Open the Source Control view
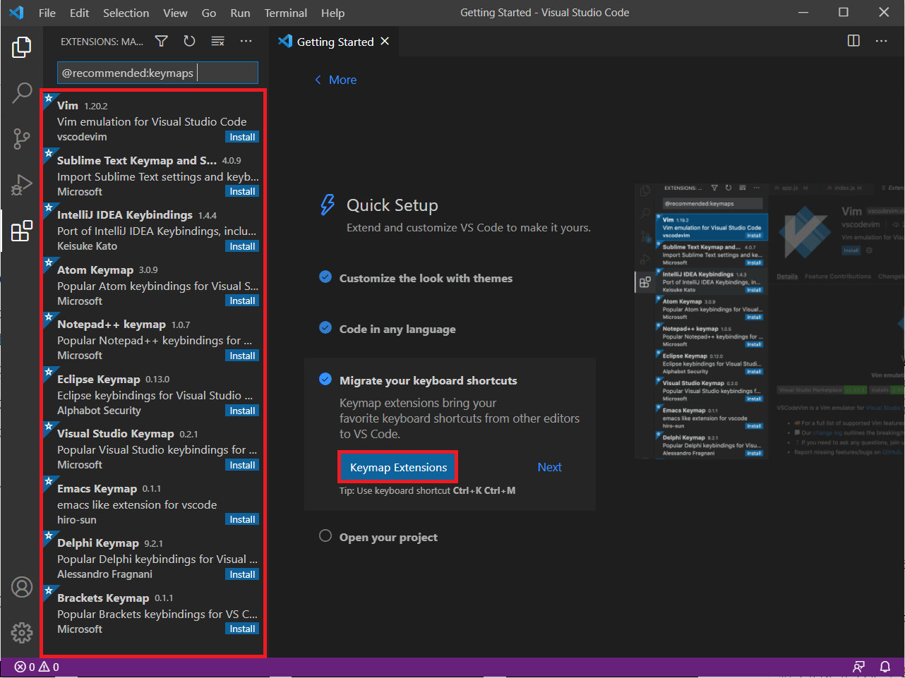905x678 pixels. [x=22, y=138]
